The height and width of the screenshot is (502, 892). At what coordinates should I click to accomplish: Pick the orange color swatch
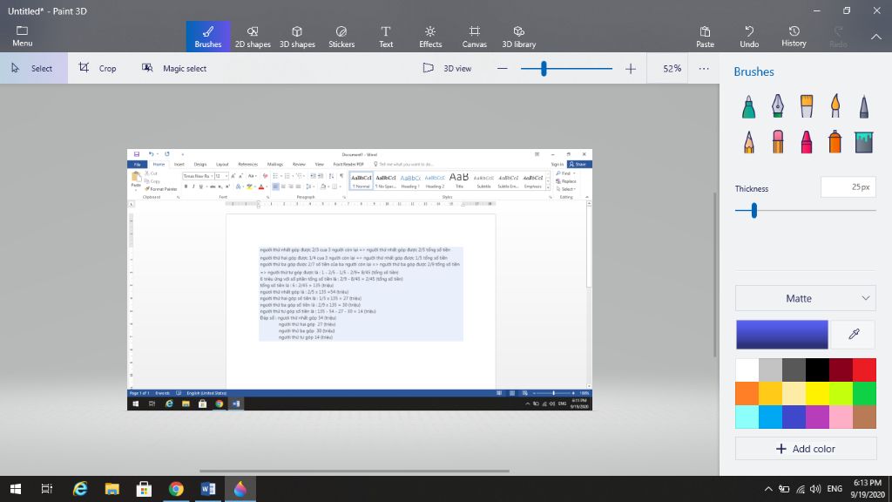747,393
